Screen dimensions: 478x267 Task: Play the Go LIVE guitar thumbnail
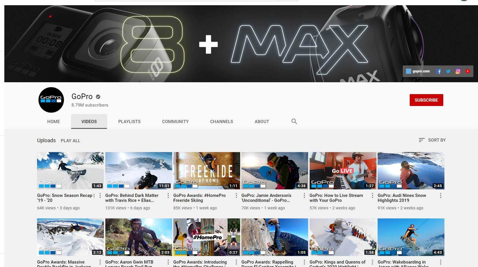(343, 171)
